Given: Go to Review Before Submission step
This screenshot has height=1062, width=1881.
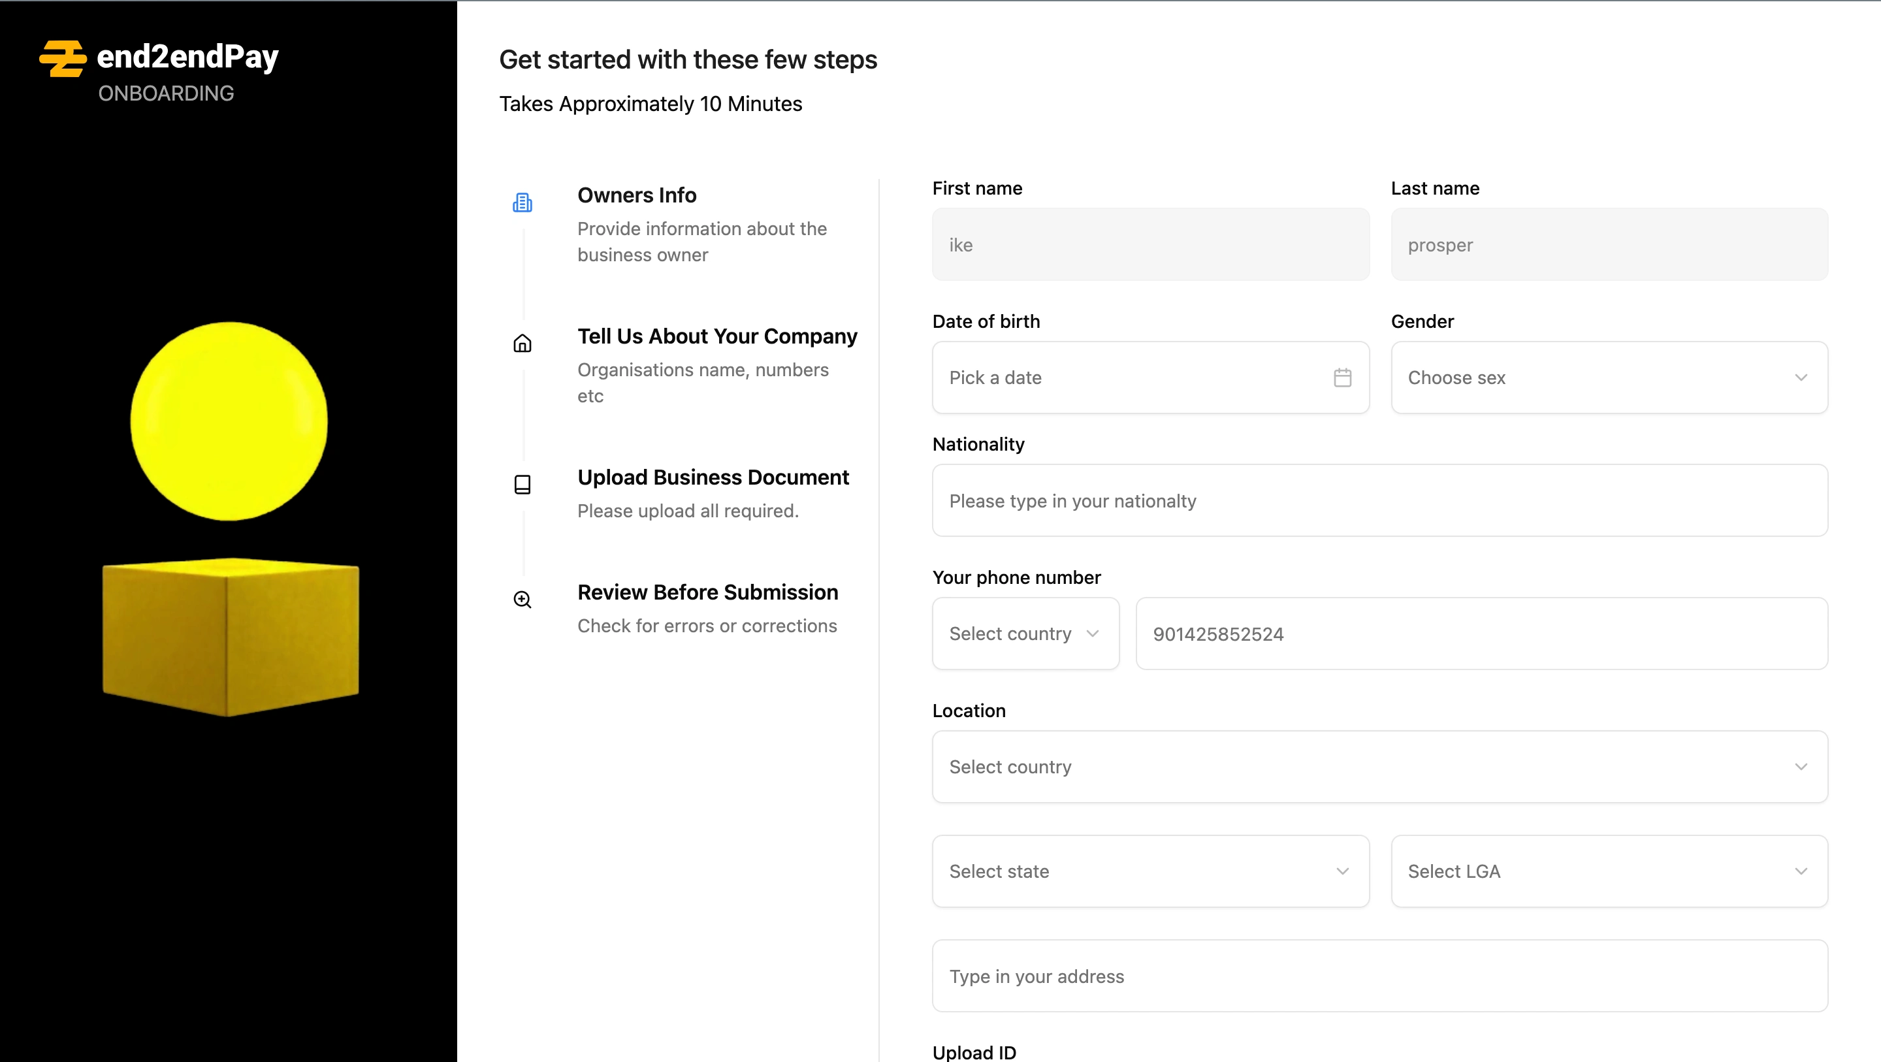Looking at the screenshot, I should point(707,592).
